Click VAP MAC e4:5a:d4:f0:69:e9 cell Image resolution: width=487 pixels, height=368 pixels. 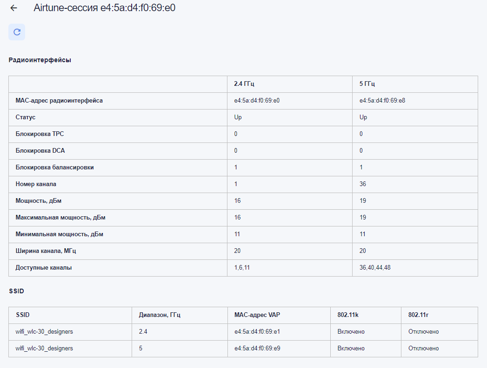click(256, 349)
